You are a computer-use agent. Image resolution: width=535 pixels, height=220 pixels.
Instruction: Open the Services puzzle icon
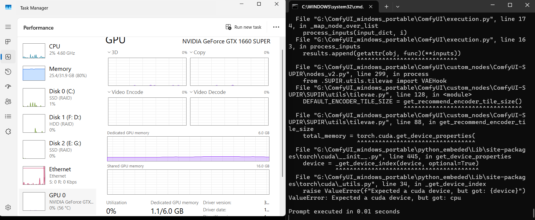[x=8, y=132]
